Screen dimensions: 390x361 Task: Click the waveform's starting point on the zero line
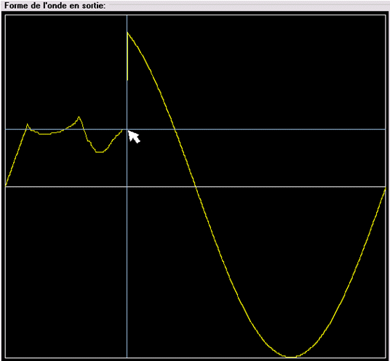click(6, 186)
